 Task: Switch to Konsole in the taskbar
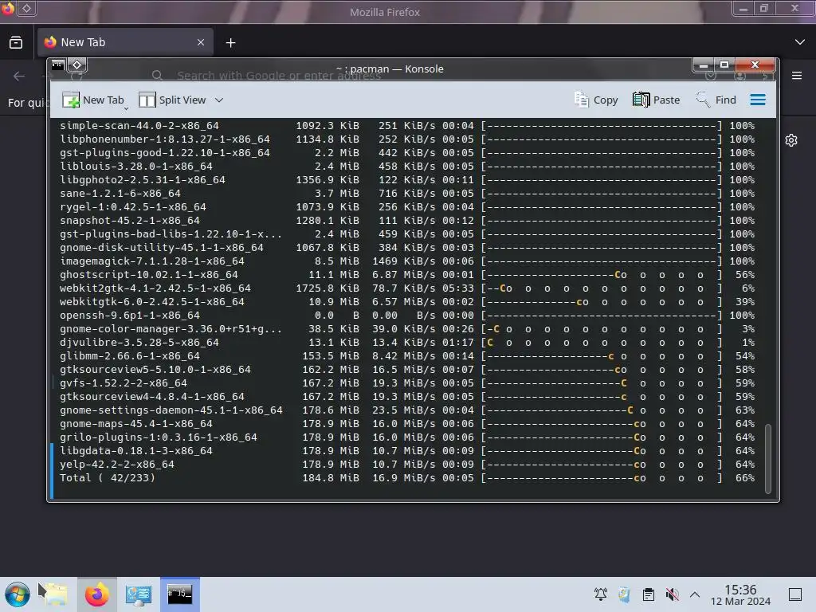tap(179, 594)
